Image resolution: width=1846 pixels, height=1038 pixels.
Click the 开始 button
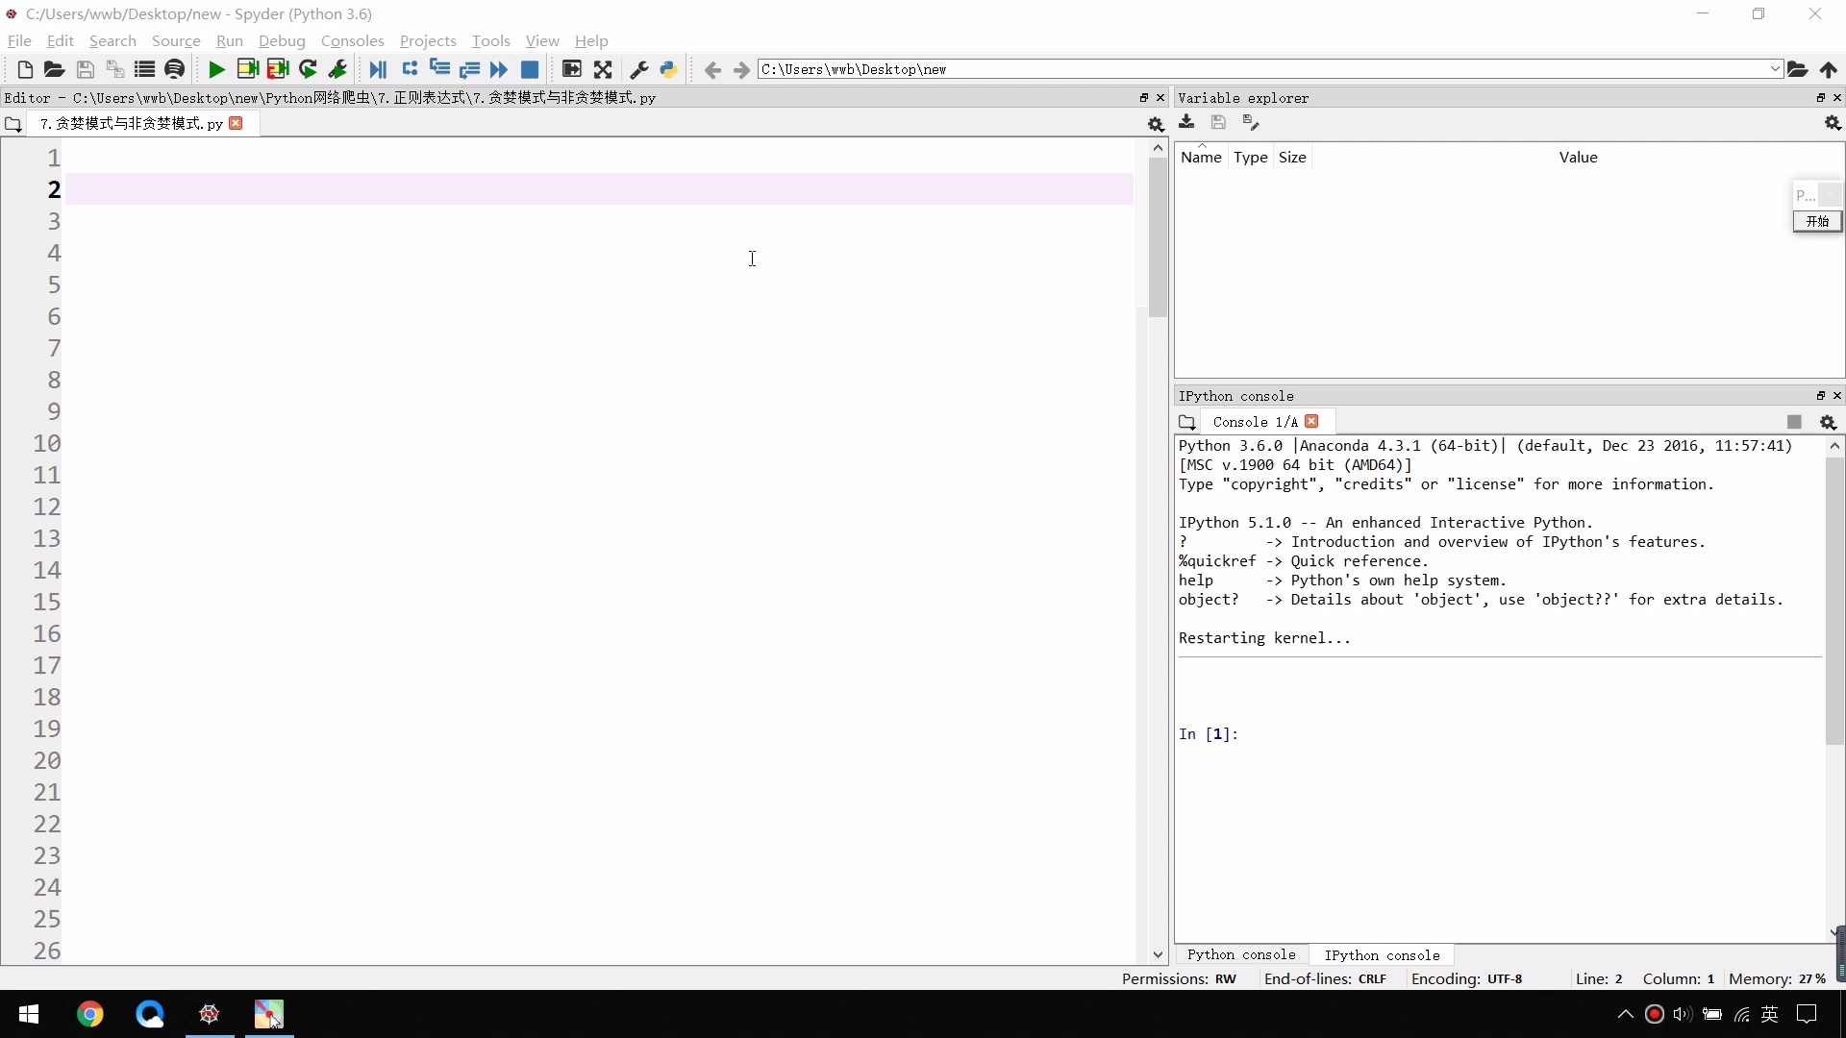(x=1816, y=221)
